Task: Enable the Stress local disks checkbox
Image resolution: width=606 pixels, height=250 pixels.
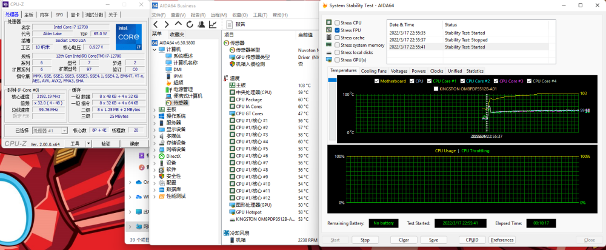Action: coord(338,52)
